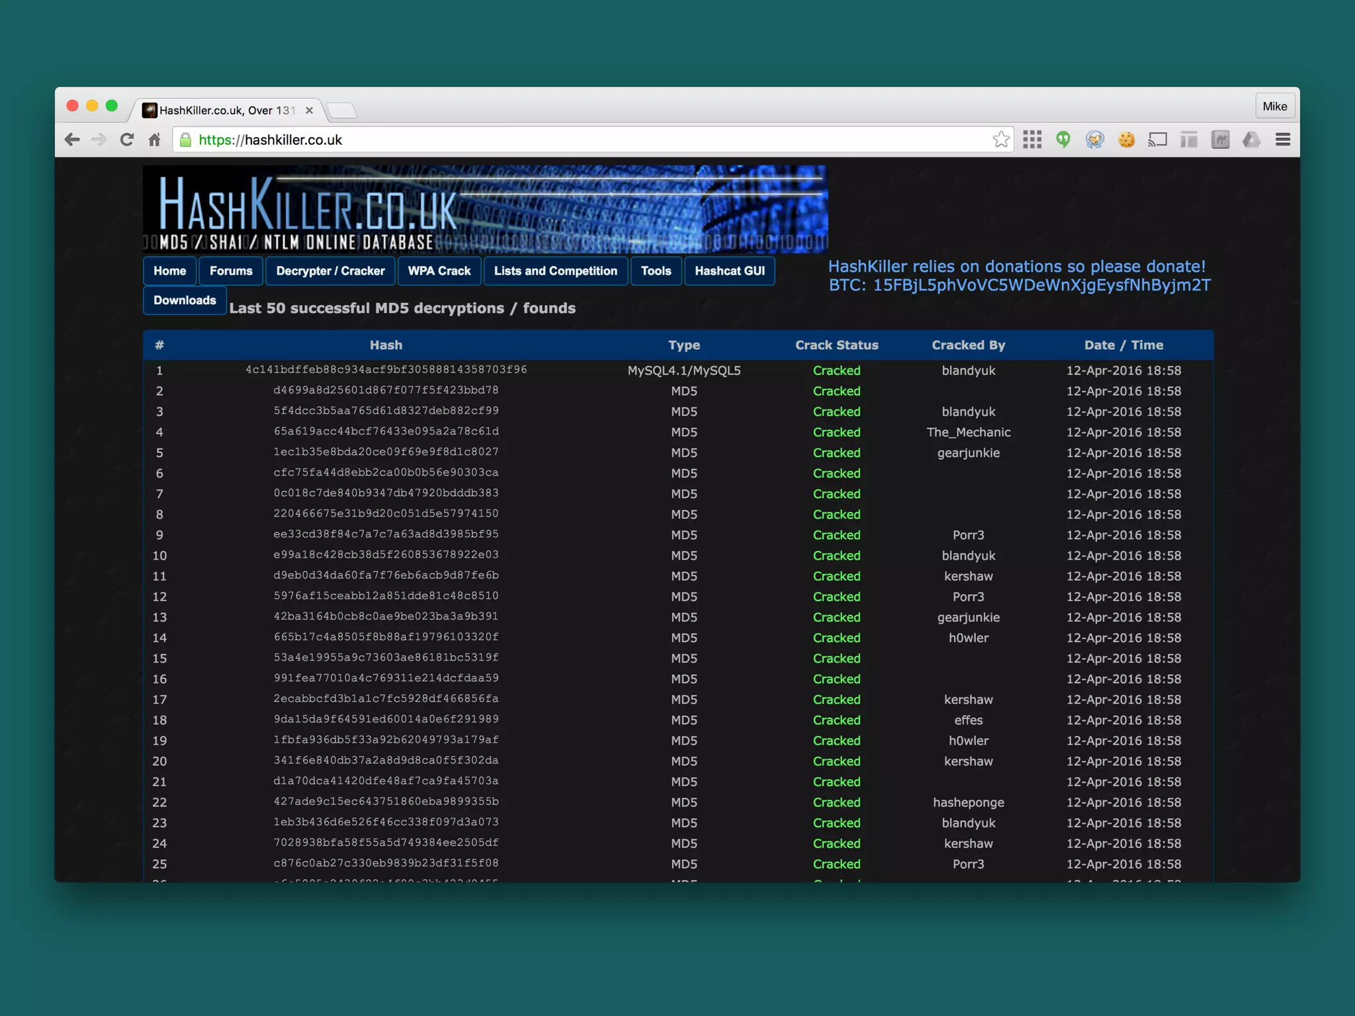This screenshot has height=1016, width=1355.
Task: Open the apps grid extension
Action: click(1032, 140)
